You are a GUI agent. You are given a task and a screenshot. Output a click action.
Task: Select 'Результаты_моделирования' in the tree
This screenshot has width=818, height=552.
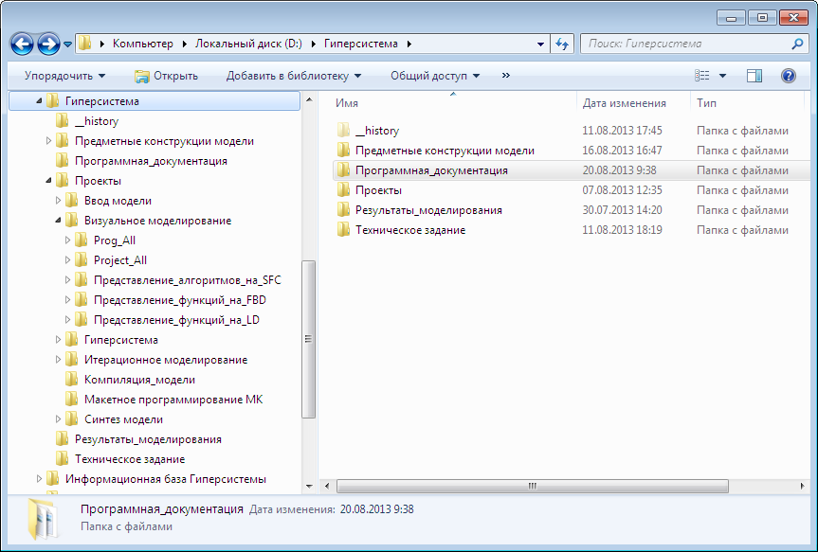pyautogui.click(x=148, y=439)
